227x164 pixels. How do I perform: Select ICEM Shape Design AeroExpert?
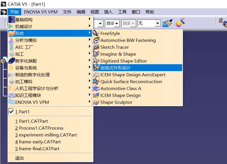[133, 75]
